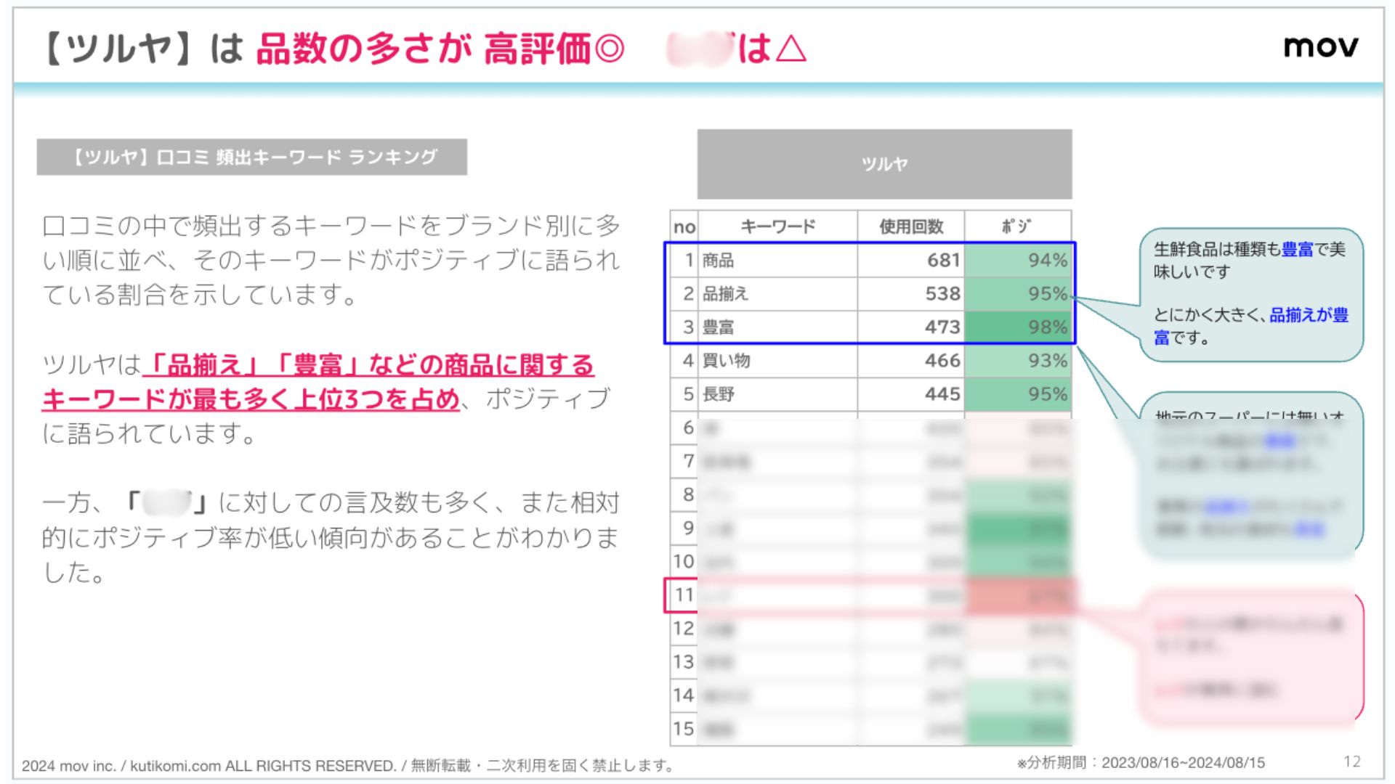This screenshot has width=1395, height=784.
Task: Click the keyword cell 買い物
Action: (777, 360)
